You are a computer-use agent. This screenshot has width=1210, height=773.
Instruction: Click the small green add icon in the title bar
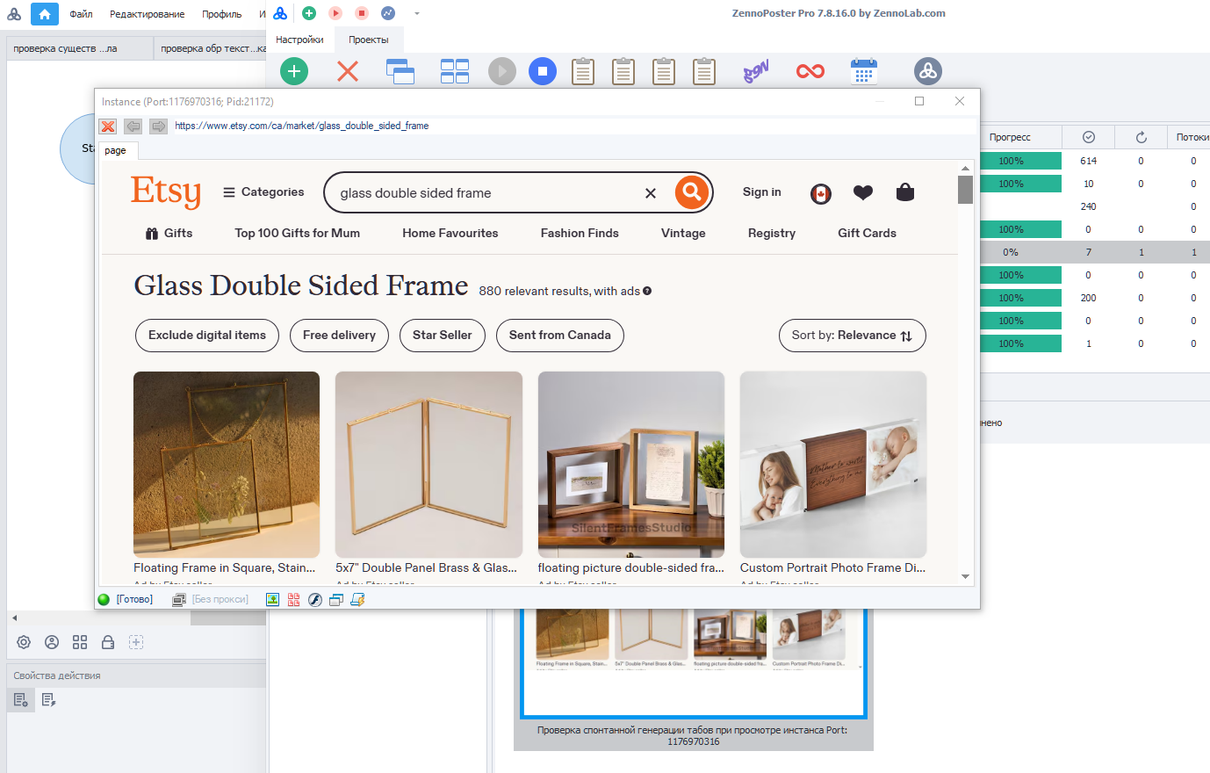point(309,13)
